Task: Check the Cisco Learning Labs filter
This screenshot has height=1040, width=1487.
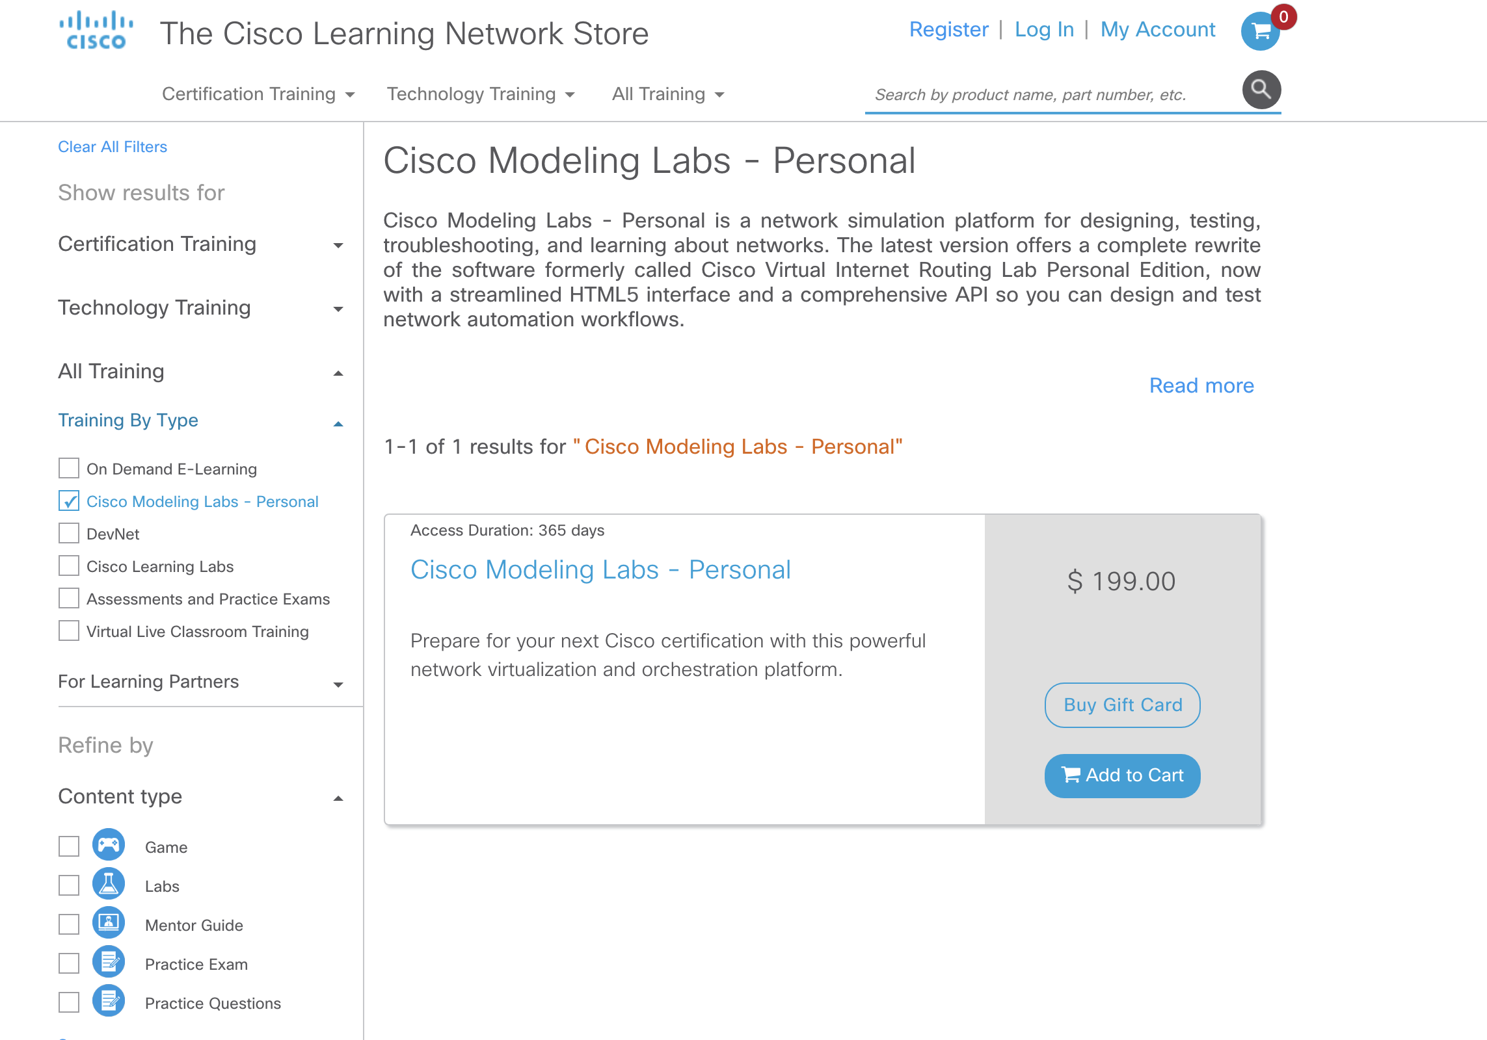Action: pyautogui.click(x=68, y=565)
